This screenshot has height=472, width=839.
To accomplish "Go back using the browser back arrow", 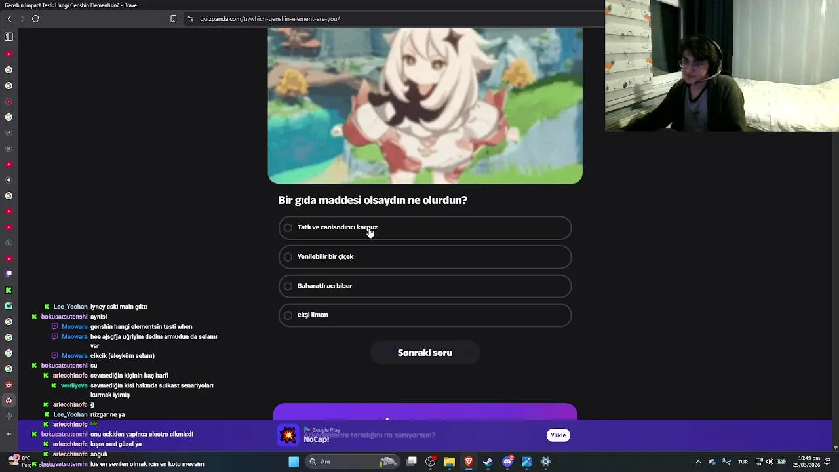I will click(x=9, y=18).
